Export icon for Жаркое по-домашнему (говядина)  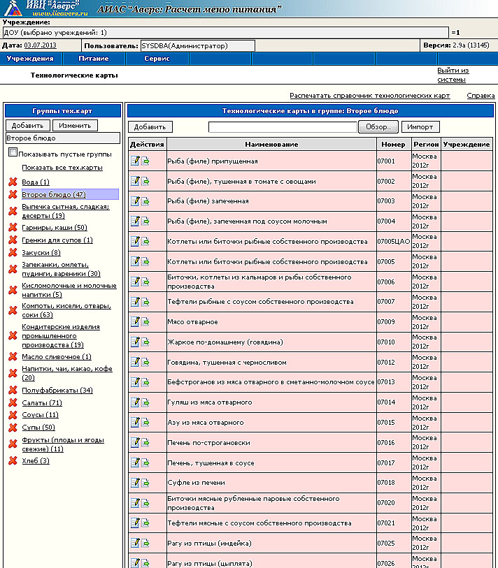(x=145, y=342)
